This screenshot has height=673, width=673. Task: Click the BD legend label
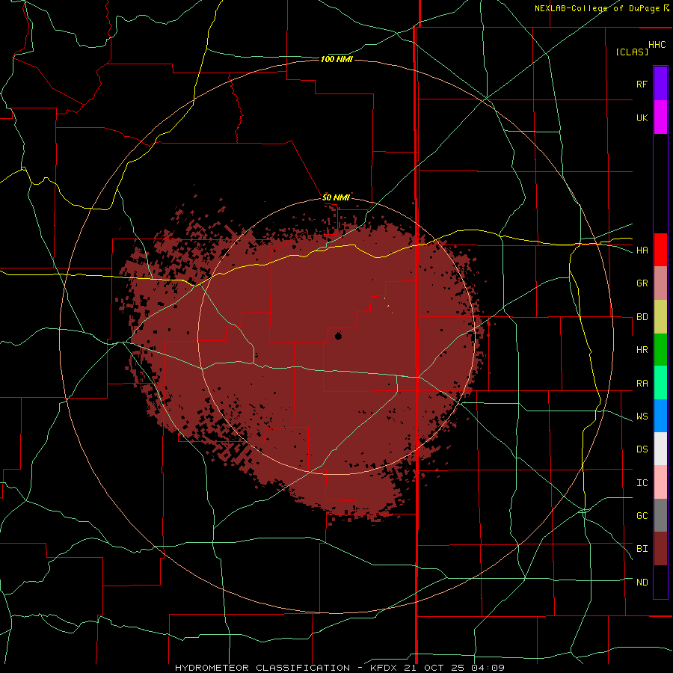[x=642, y=317]
